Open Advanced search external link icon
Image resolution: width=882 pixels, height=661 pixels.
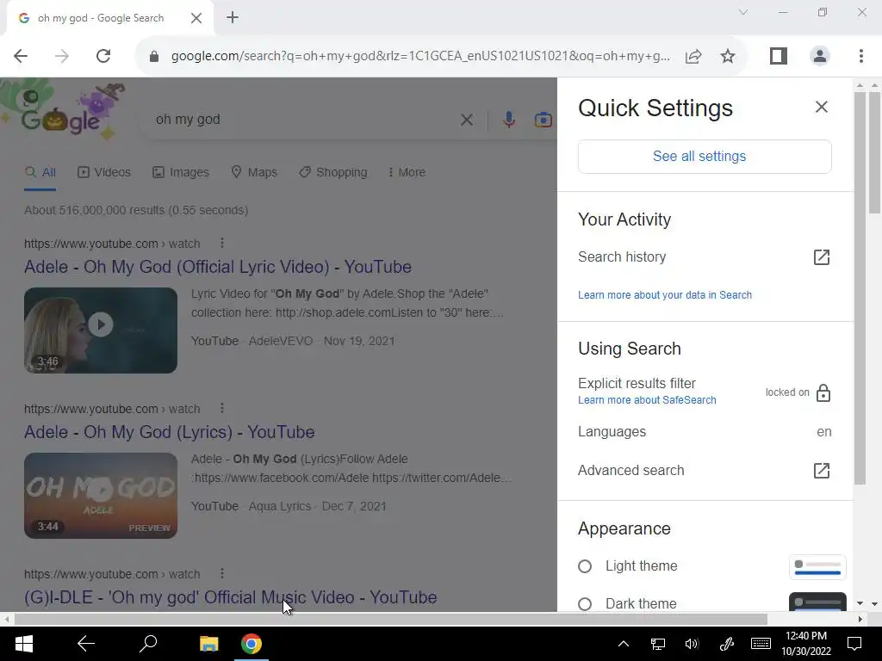click(x=821, y=471)
